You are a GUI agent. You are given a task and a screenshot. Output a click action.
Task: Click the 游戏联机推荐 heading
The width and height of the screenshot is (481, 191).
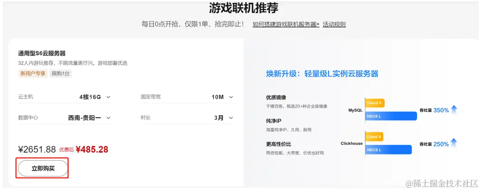243,8
